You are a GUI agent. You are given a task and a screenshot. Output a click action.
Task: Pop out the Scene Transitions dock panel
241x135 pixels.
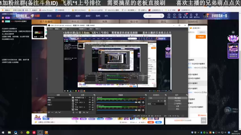click(166, 95)
